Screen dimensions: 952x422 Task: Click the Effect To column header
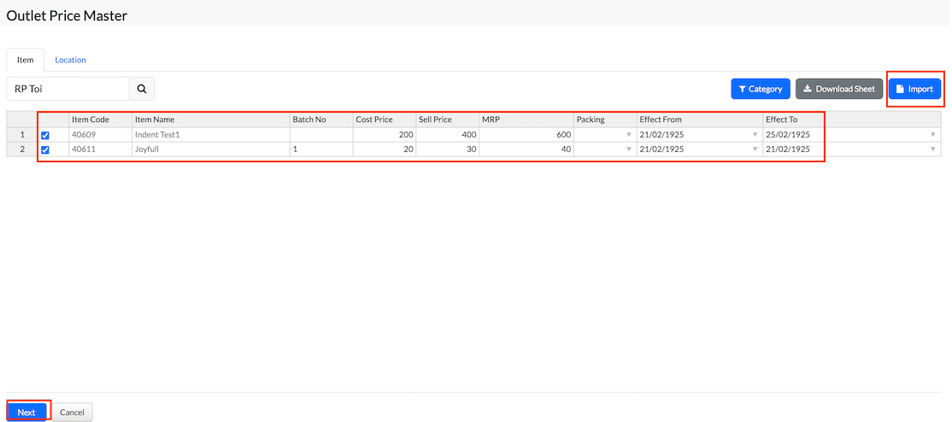pyautogui.click(x=852, y=120)
